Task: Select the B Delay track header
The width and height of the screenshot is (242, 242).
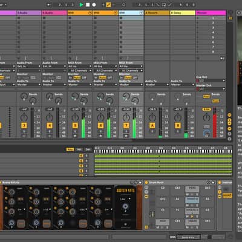Action: coord(183,13)
